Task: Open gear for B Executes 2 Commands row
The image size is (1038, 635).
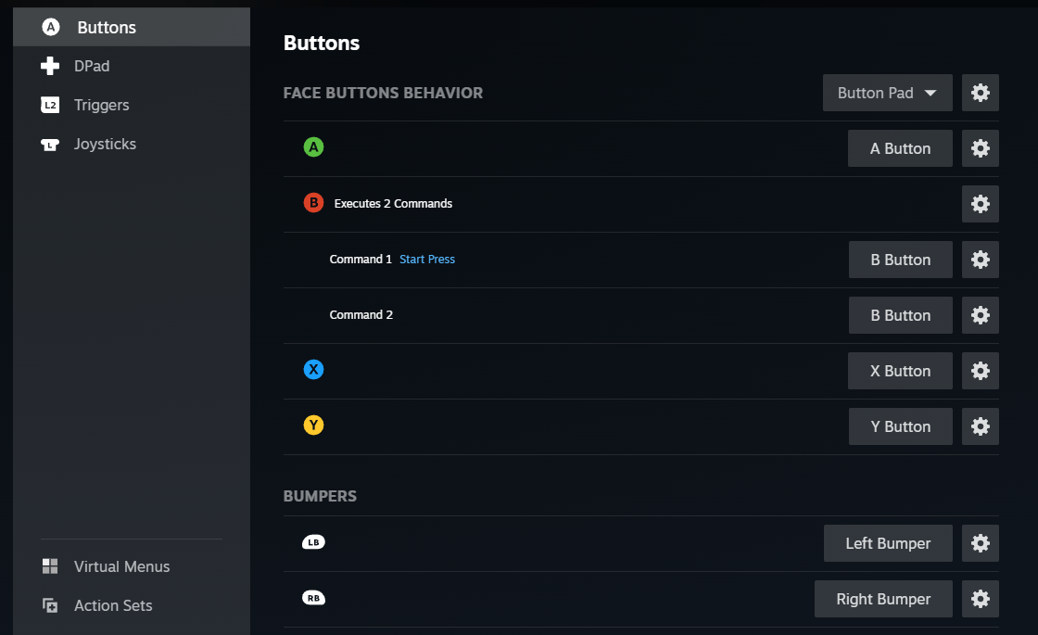Action: point(981,204)
